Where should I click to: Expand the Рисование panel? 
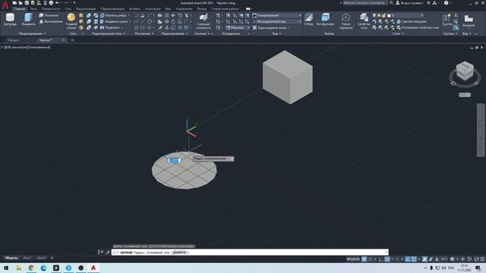pyautogui.click(x=144, y=33)
